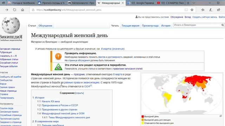Open user Обсуждение link in top bar
The height and width of the screenshot is (126, 225).
[x=177, y=17]
